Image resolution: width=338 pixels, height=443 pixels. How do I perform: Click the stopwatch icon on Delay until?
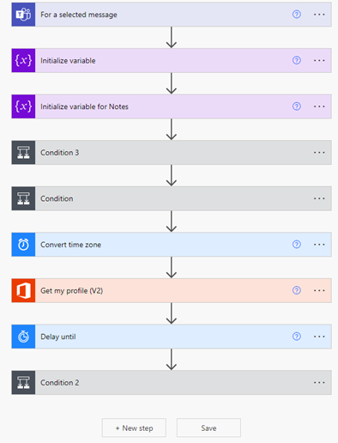(23, 337)
